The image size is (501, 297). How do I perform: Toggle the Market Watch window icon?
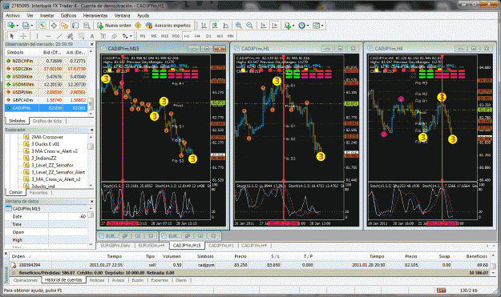point(42,25)
